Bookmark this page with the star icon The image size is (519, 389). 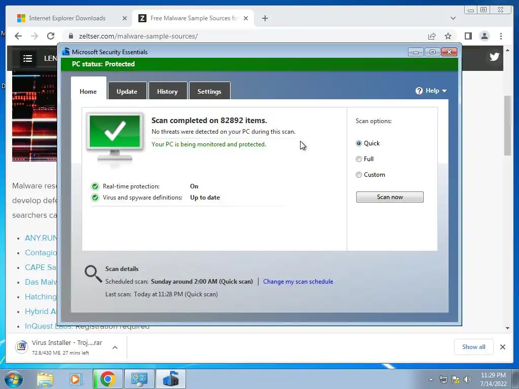(448, 36)
